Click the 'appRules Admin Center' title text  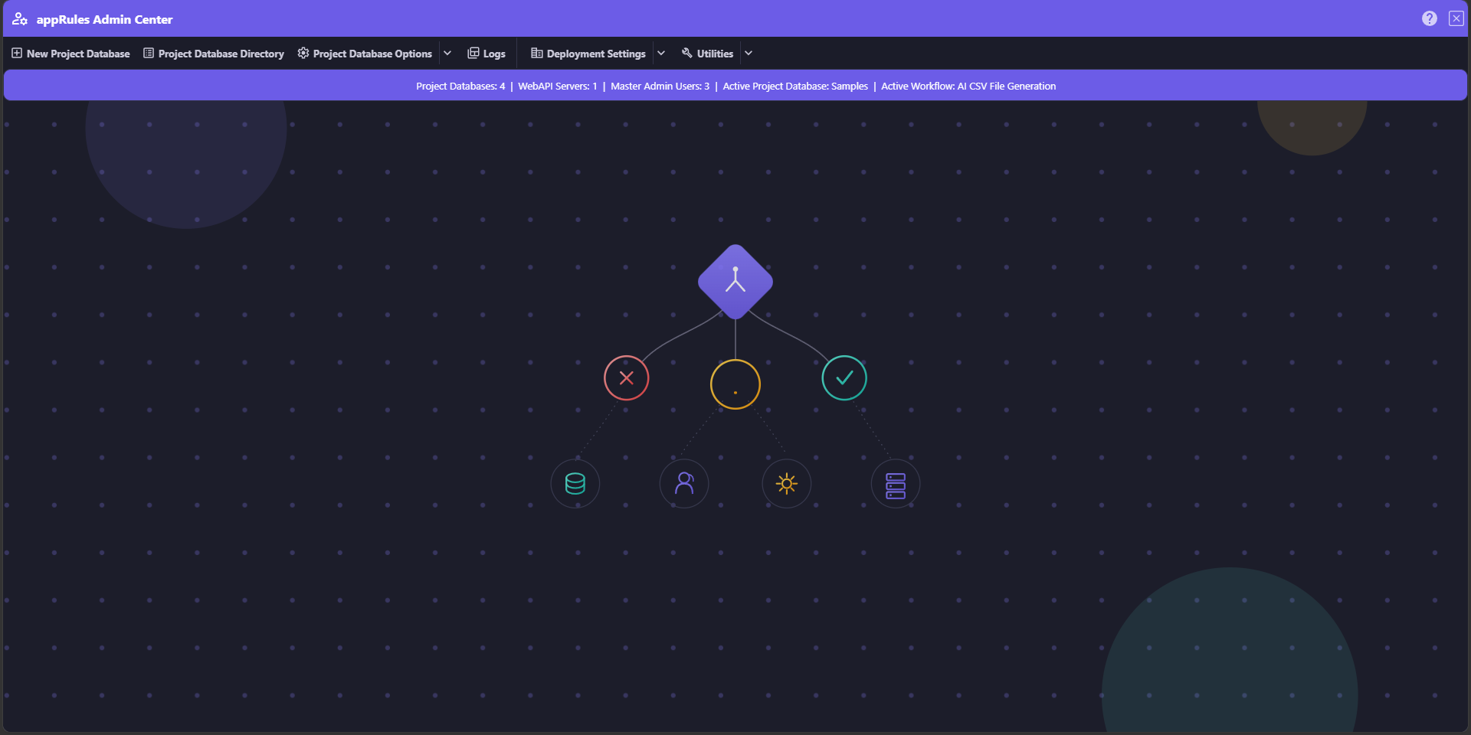(x=105, y=20)
